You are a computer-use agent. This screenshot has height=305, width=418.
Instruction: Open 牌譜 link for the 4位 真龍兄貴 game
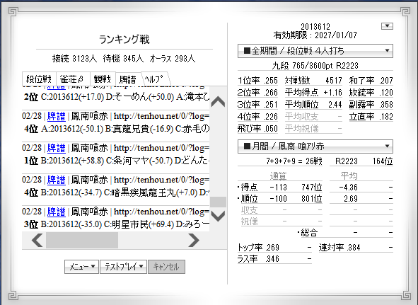57,116
